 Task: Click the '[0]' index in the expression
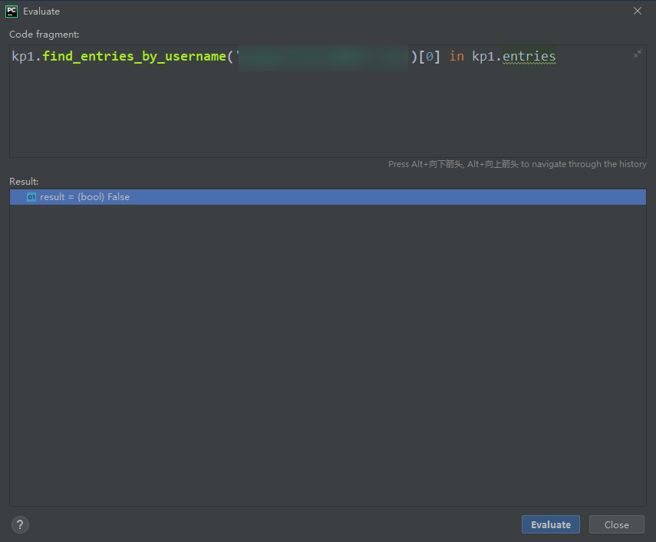pos(428,56)
